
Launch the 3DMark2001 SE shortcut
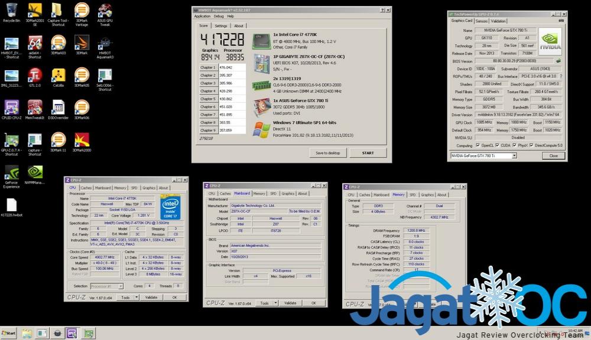point(35,14)
